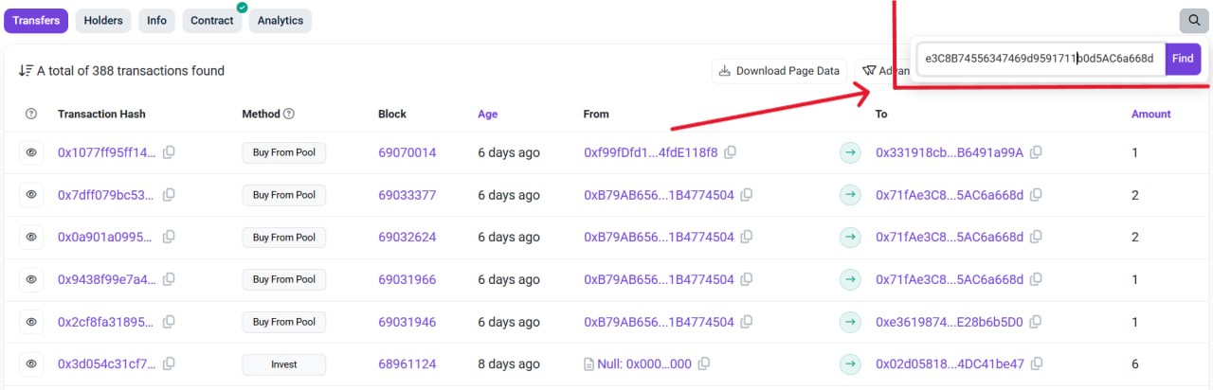
Task: Click the help icon in table header
Action: click(x=31, y=114)
